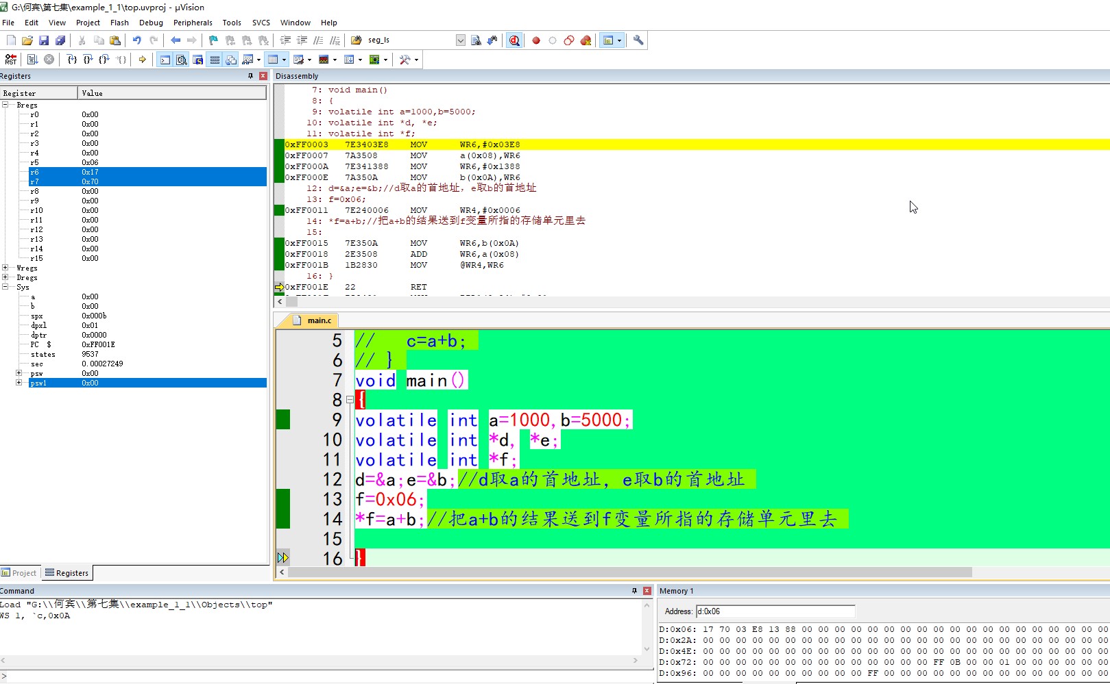The height and width of the screenshot is (684, 1110).
Task: Click the yellow Show Next Statement arrow
Action: 142,60
